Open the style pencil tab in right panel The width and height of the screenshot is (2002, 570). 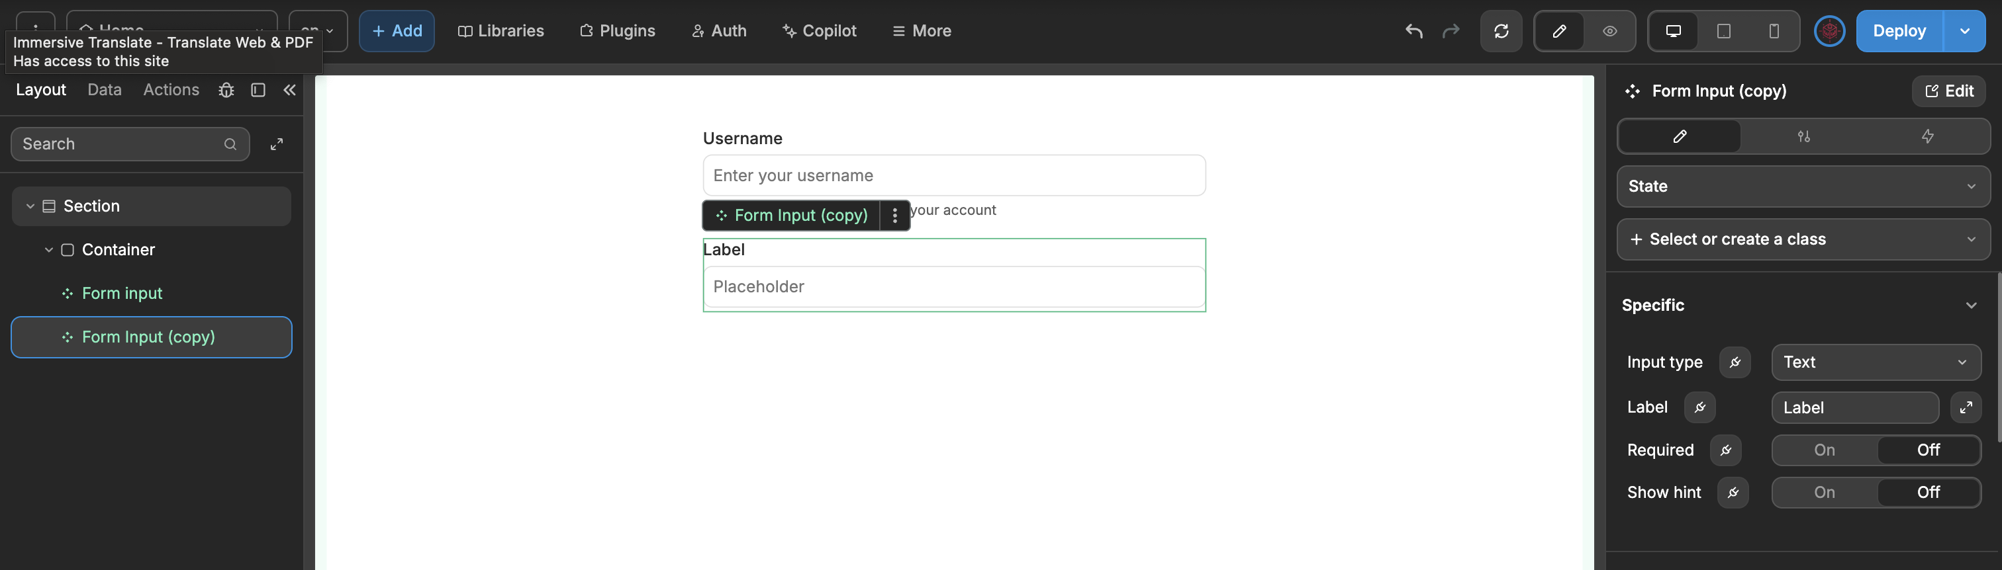tap(1680, 137)
